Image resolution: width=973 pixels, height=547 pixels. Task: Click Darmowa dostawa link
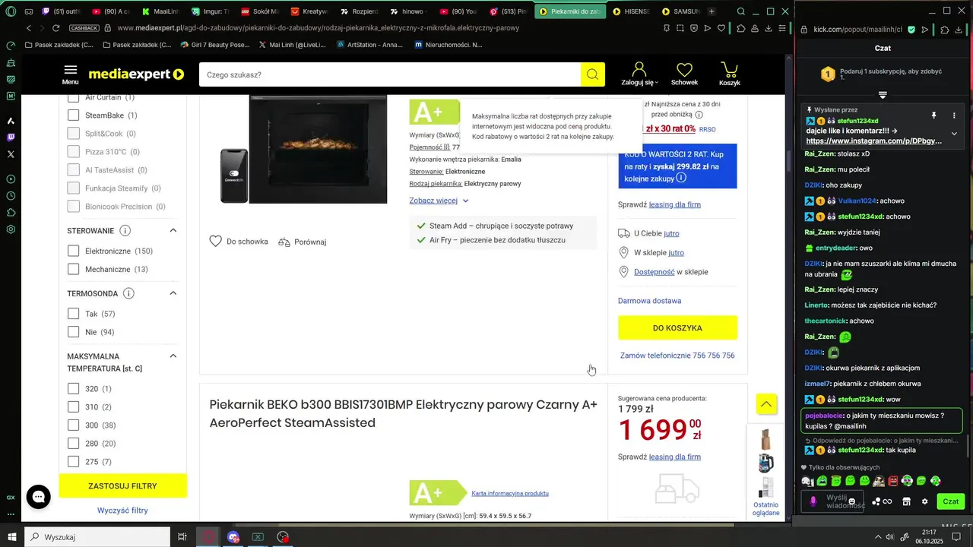649,301
